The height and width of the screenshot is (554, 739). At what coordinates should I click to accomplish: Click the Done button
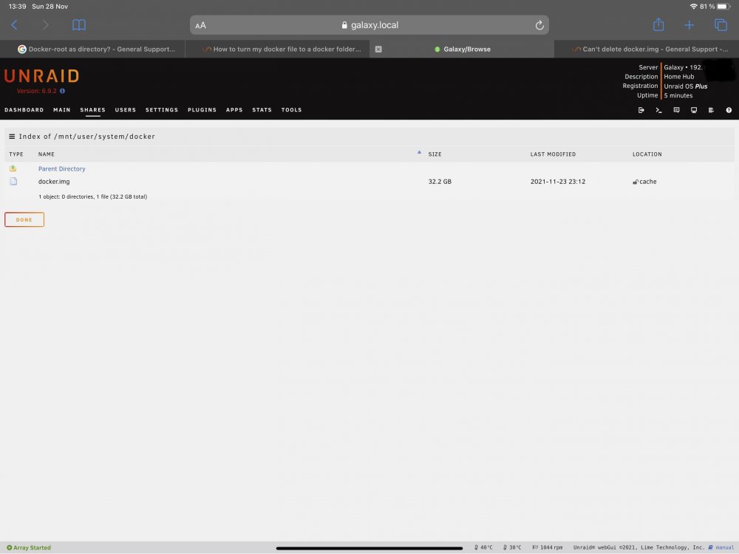pos(24,219)
